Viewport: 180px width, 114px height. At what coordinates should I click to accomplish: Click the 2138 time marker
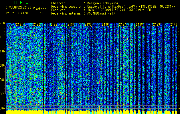pyautogui.click(x=139, y=25)
